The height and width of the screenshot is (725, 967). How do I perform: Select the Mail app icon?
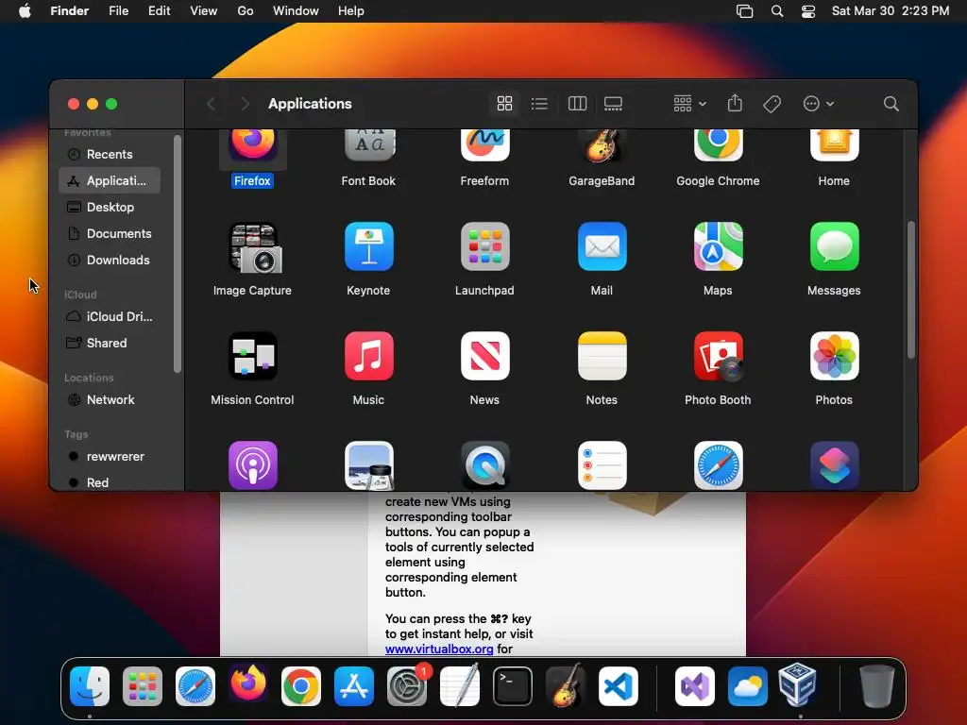602,246
